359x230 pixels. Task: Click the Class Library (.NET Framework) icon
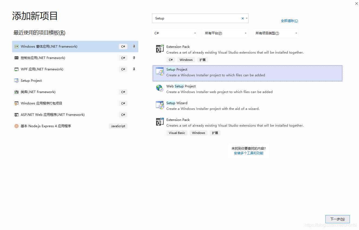click(x=17, y=92)
